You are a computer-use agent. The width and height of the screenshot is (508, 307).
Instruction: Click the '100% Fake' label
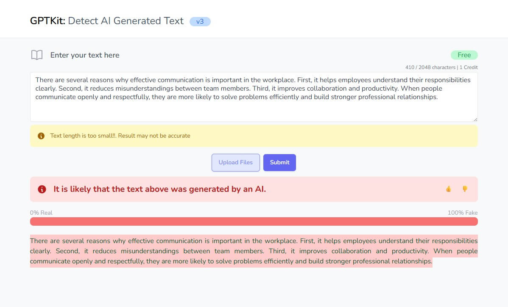point(462,213)
